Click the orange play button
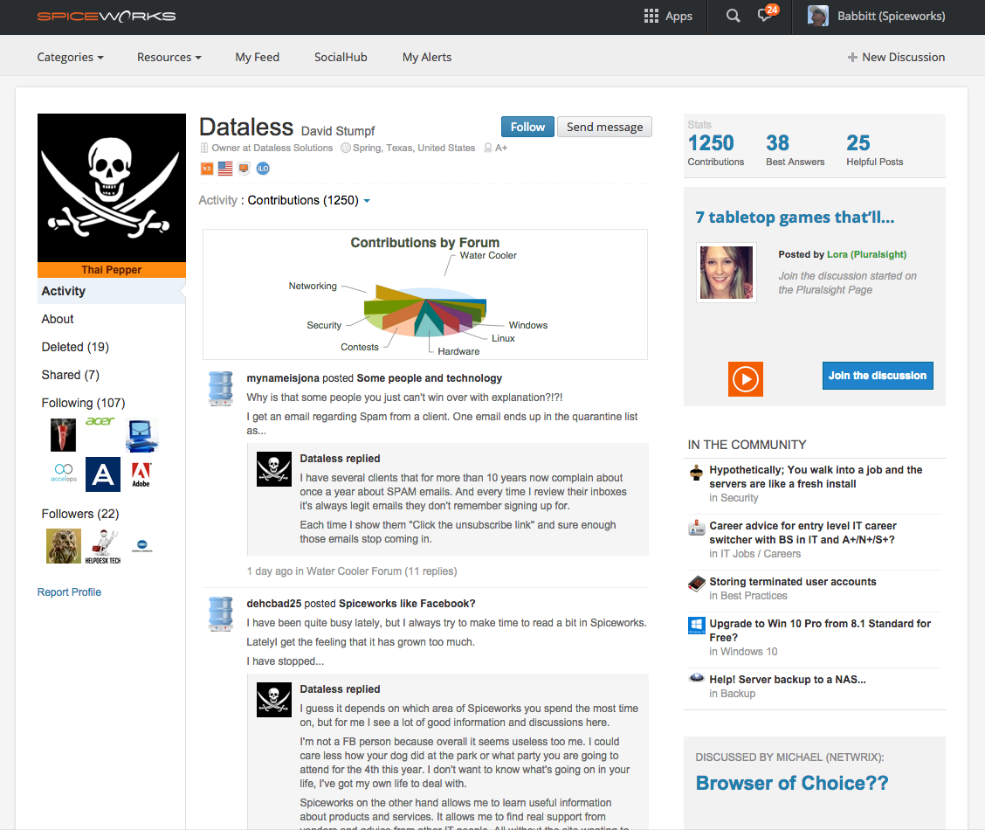Viewport: 985px width, 830px height. coord(746,379)
